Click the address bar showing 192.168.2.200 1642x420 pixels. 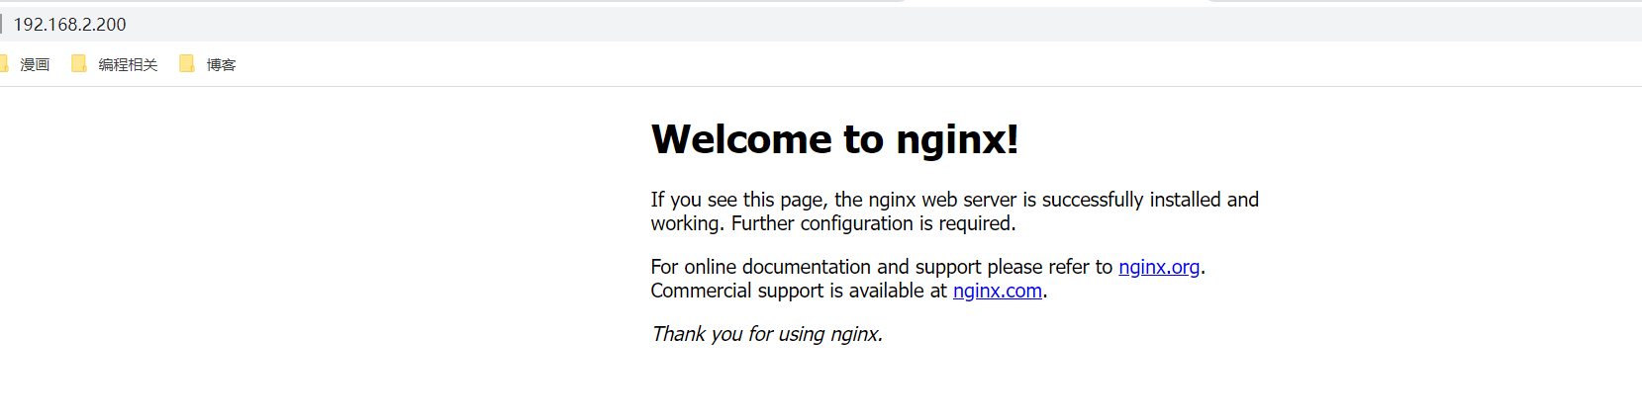[x=821, y=24]
